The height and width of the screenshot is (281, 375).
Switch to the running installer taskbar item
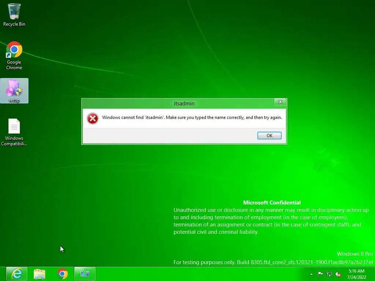85,274
